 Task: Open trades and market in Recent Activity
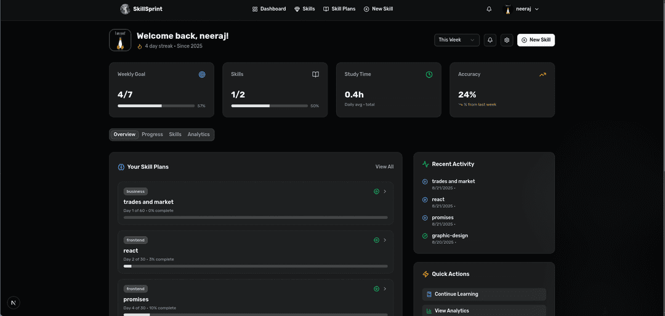click(x=453, y=181)
